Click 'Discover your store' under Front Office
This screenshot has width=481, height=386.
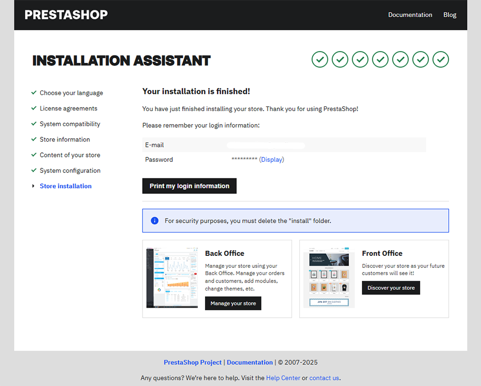tap(391, 287)
